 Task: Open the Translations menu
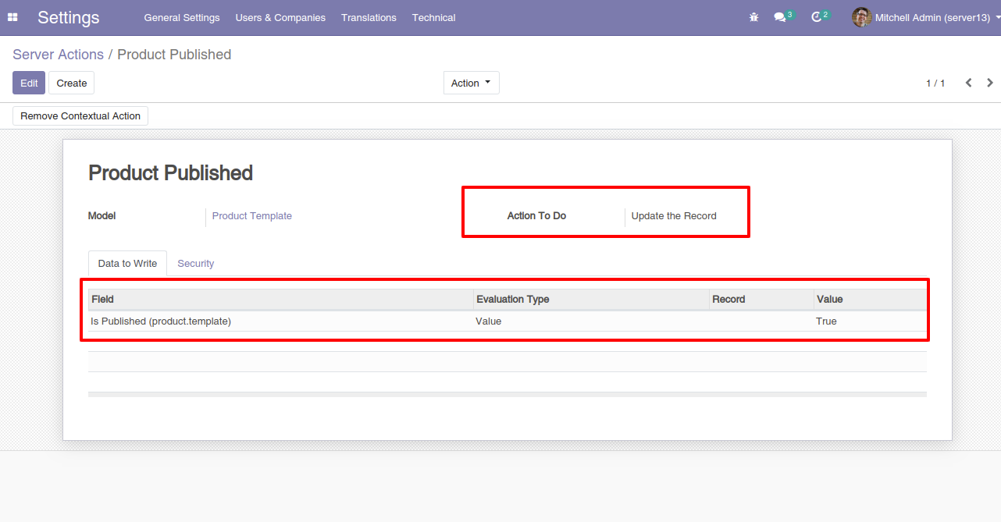point(369,17)
